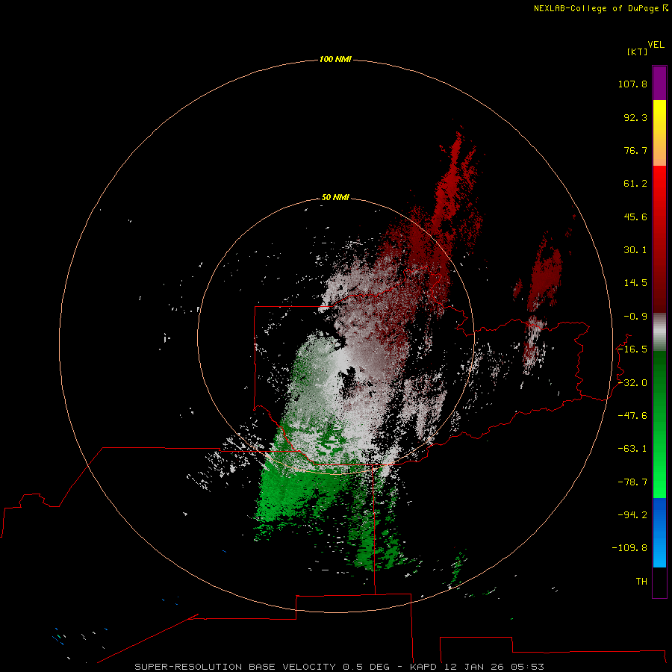
Task: Click the -16.5 legend value
Action: (632, 349)
